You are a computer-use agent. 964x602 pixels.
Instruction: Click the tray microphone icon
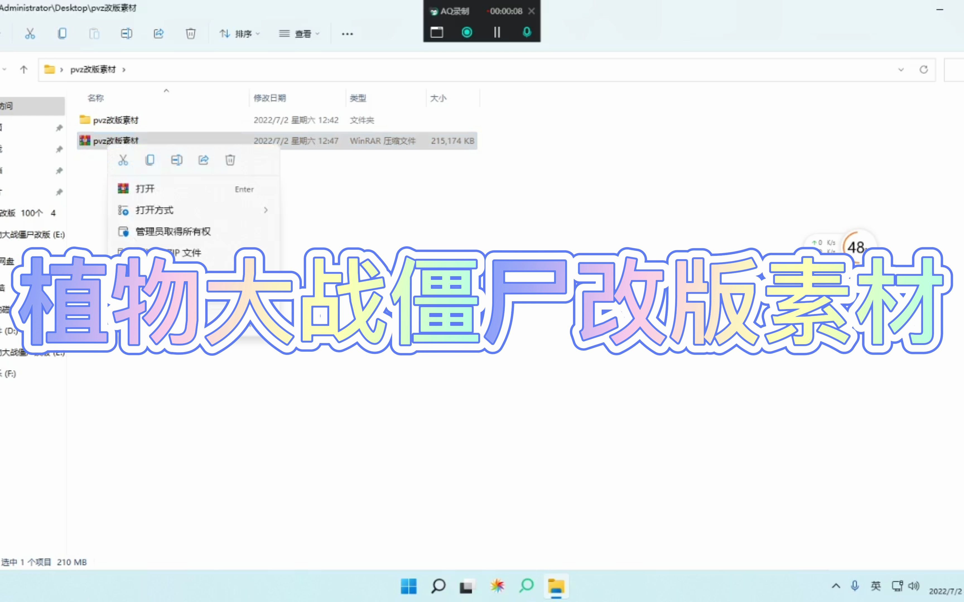point(854,586)
